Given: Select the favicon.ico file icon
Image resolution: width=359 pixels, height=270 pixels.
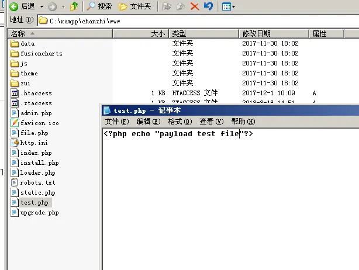Looking at the screenshot, I should click(15, 123).
